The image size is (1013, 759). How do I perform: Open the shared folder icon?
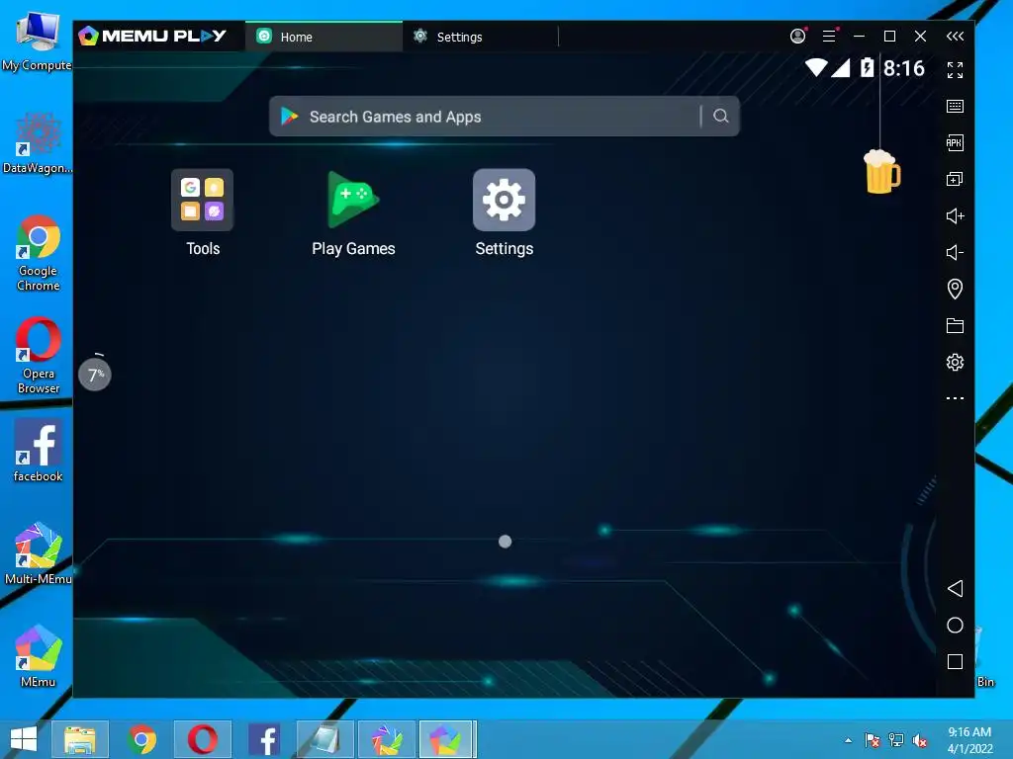click(x=955, y=325)
